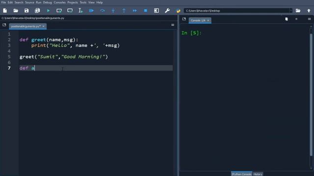Step over current line in debugger
The height and width of the screenshot is (176, 314).
point(103,11)
